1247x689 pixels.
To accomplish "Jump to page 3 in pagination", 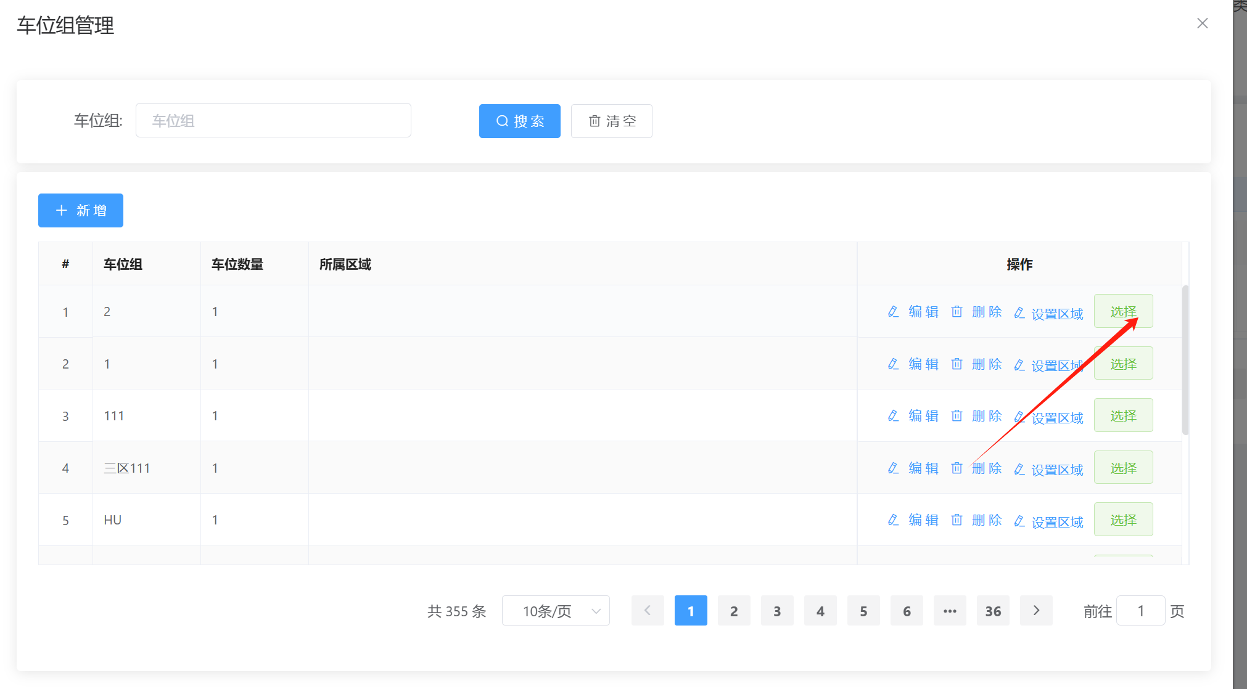I will tap(777, 611).
